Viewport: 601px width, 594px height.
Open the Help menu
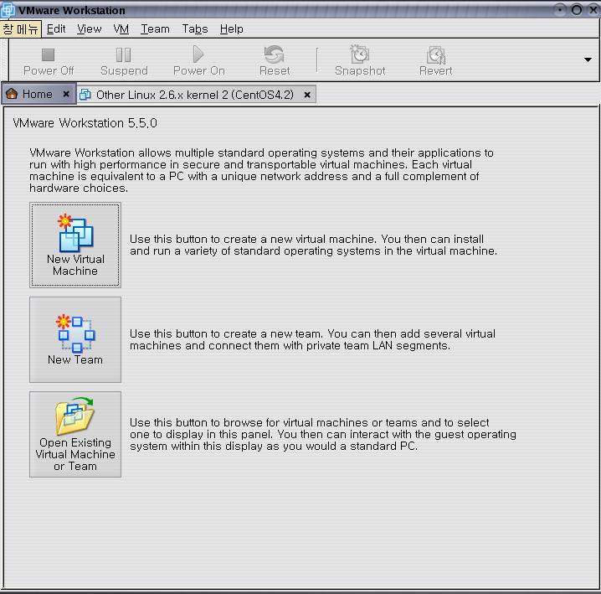(231, 29)
